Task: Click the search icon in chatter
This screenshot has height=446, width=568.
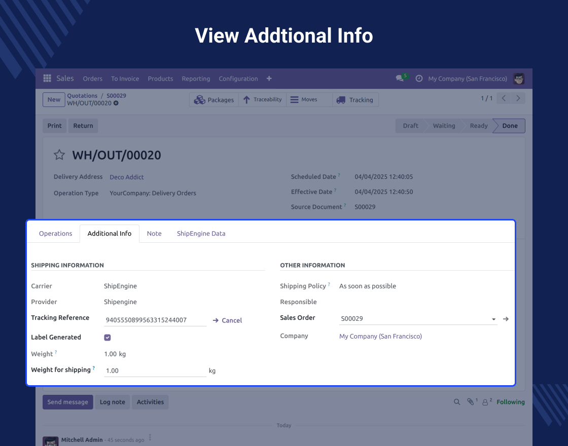Action: coord(457,402)
